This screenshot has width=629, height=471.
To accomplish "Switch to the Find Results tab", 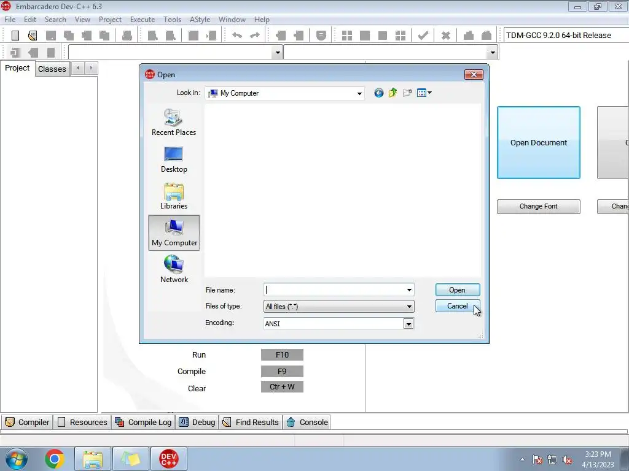I will click(x=251, y=422).
